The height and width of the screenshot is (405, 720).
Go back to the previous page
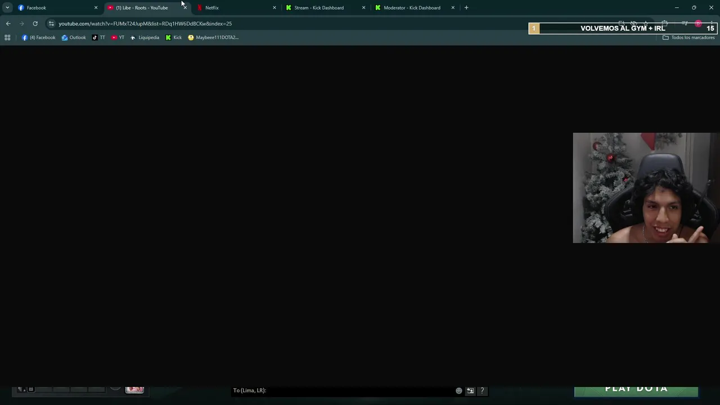pyautogui.click(x=8, y=24)
